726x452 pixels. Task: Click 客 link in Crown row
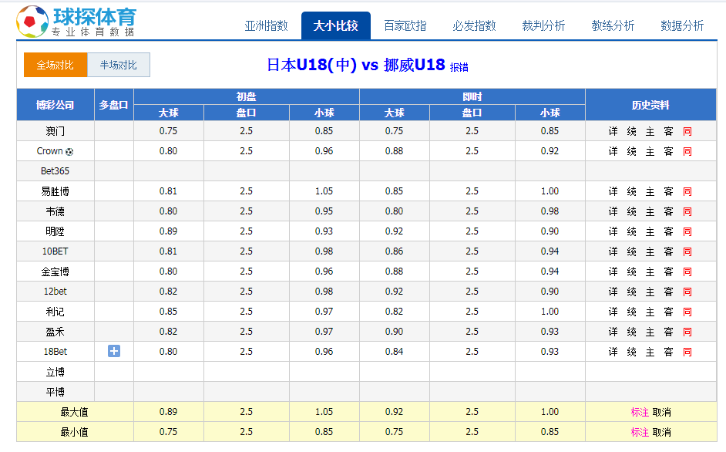click(x=668, y=152)
